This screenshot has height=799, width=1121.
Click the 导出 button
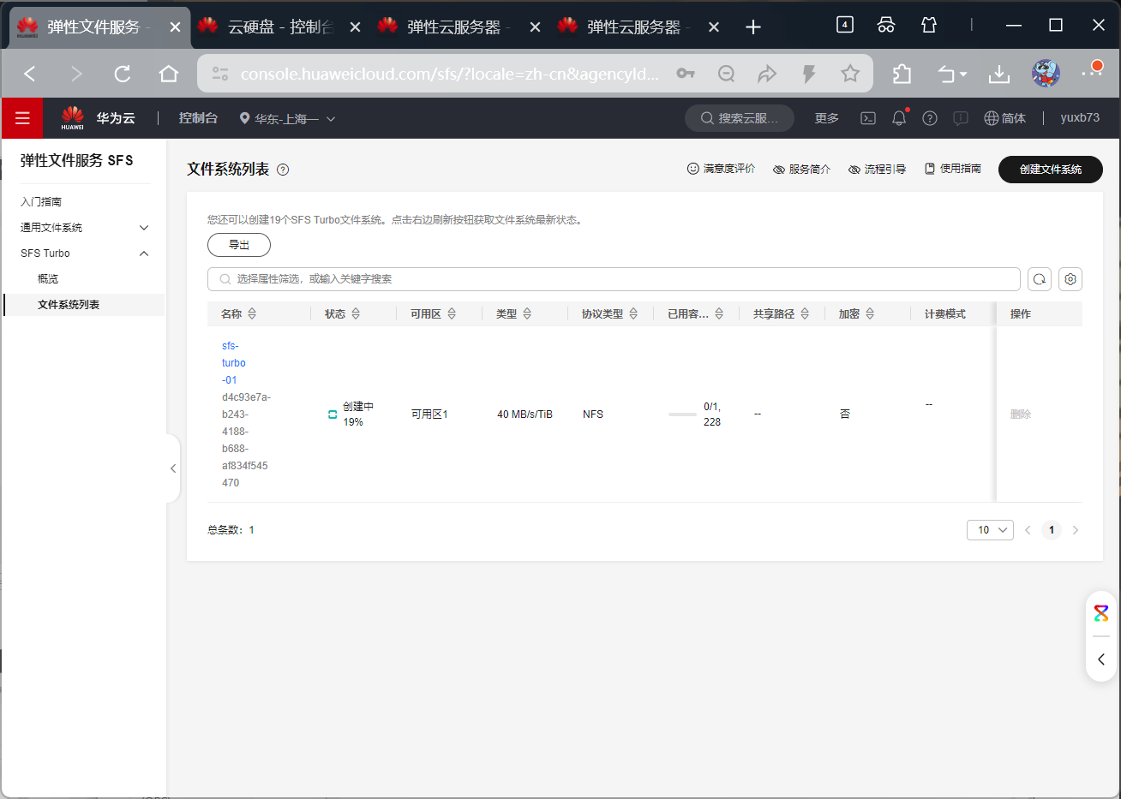tap(239, 245)
